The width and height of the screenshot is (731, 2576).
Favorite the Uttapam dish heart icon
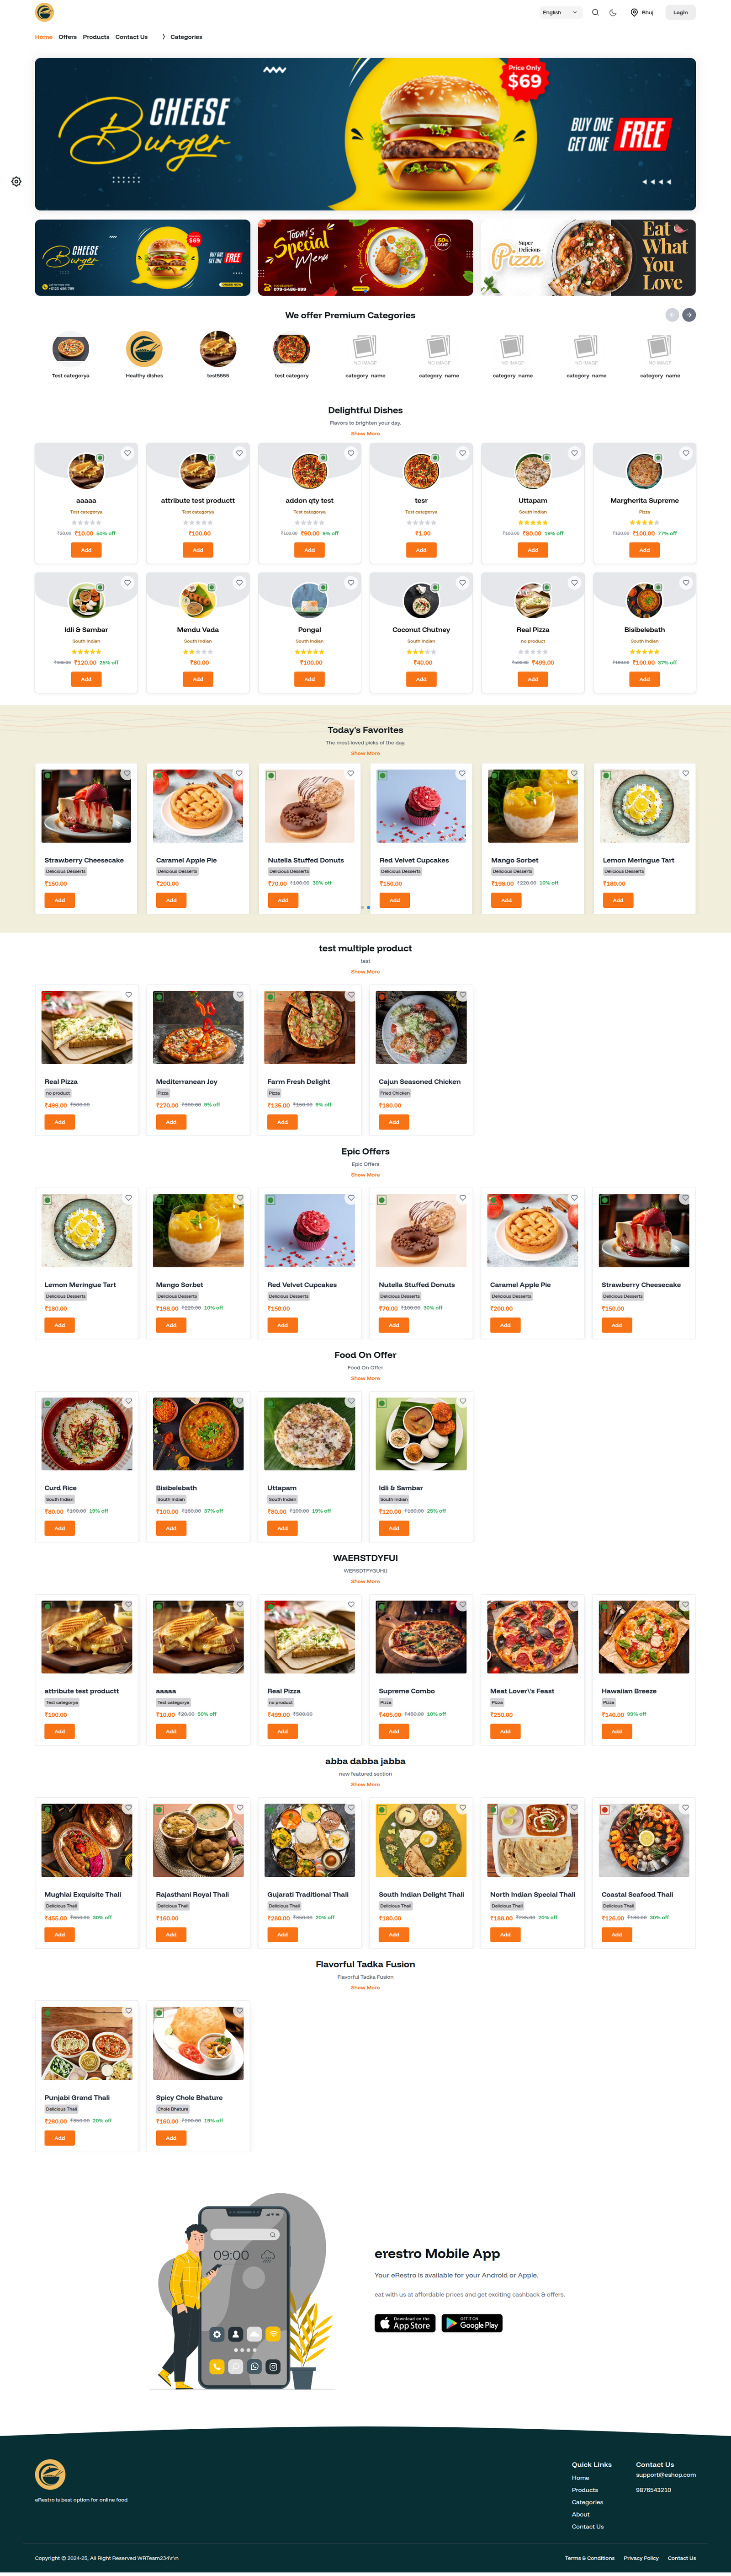point(574,453)
